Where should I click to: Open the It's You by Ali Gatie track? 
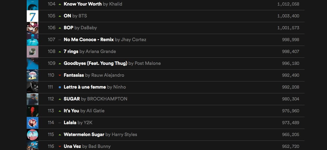tap(84, 111)
